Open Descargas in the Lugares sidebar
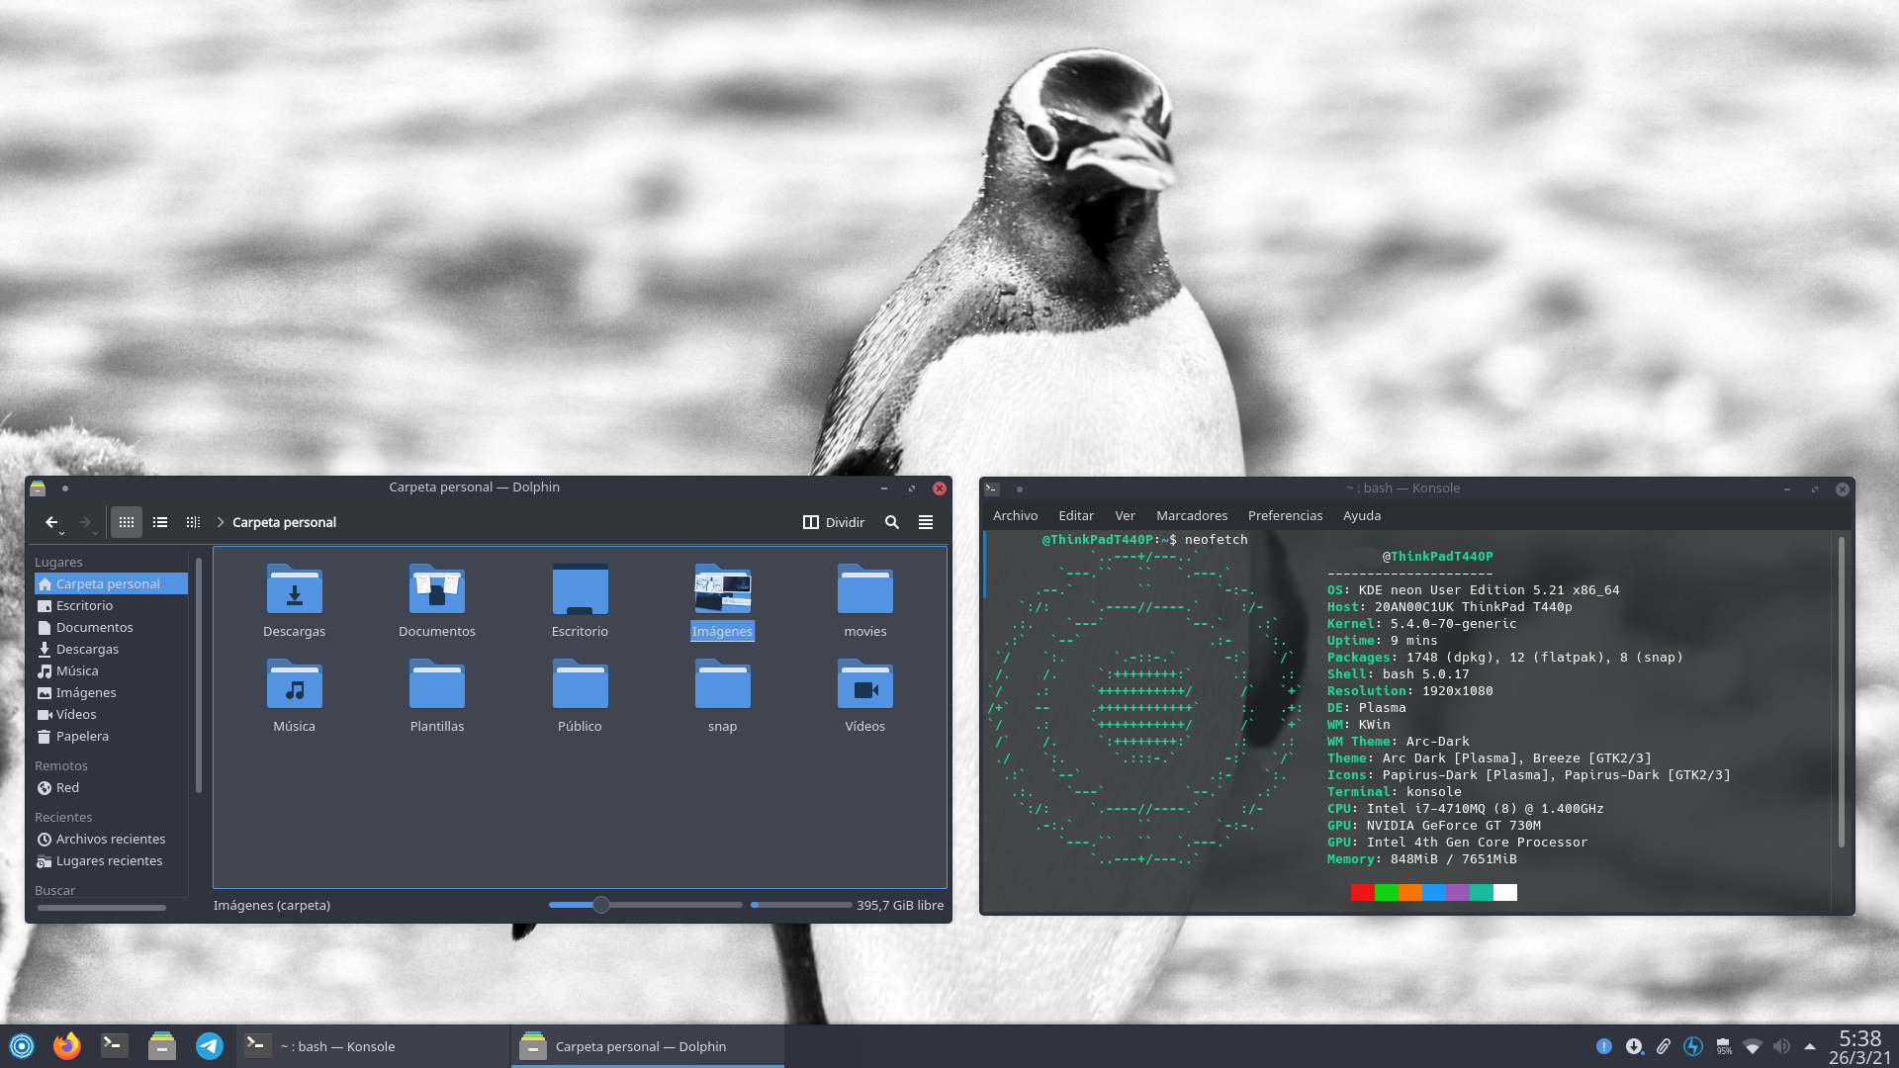The width and height of the screenshot is (1899, 1068). coord(111,649)
